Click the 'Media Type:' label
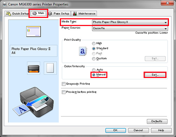This screenshot has height=137, width=176. tap(69, 21)
